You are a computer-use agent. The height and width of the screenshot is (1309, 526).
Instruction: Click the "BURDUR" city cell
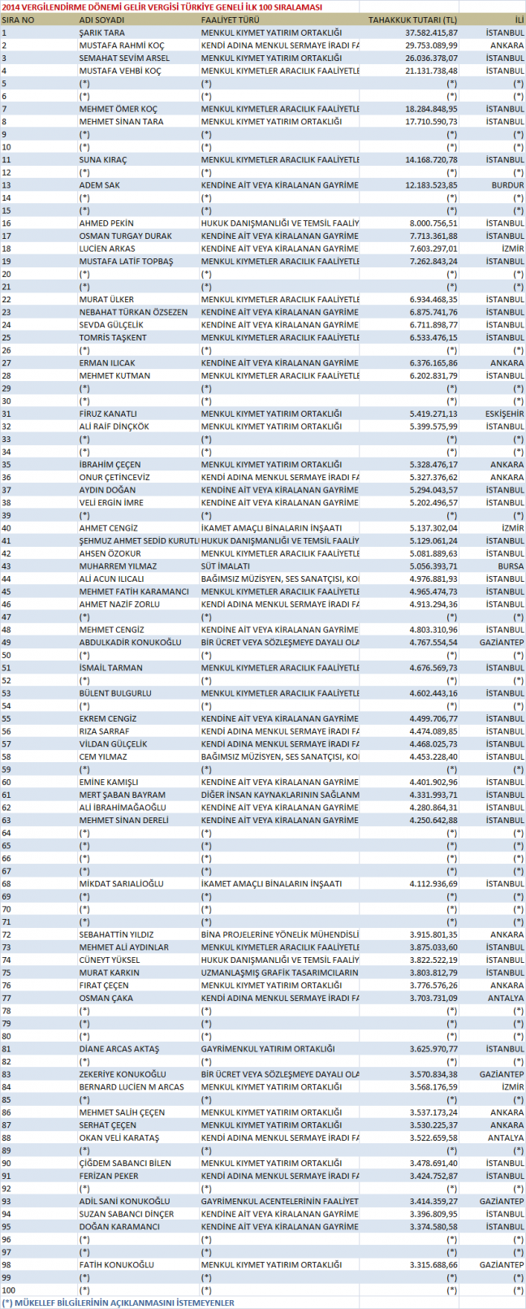click(x=507, y=185)
